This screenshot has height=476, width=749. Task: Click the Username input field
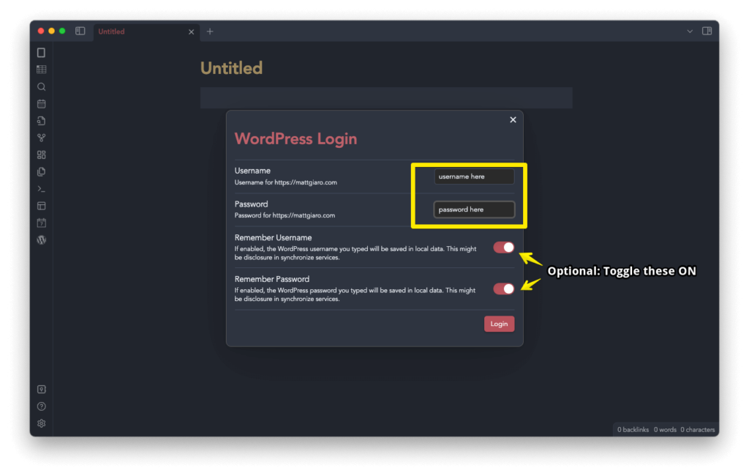click(x=474, y=176)
